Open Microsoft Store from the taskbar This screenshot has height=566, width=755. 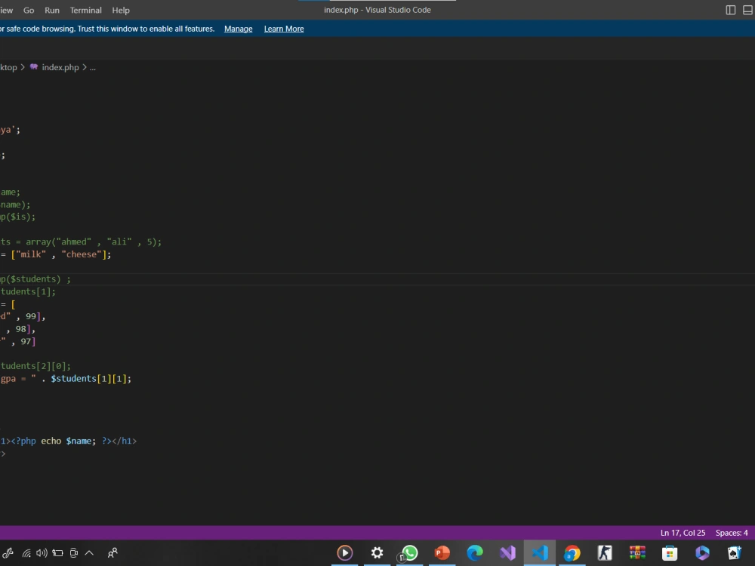click(670, 553)
